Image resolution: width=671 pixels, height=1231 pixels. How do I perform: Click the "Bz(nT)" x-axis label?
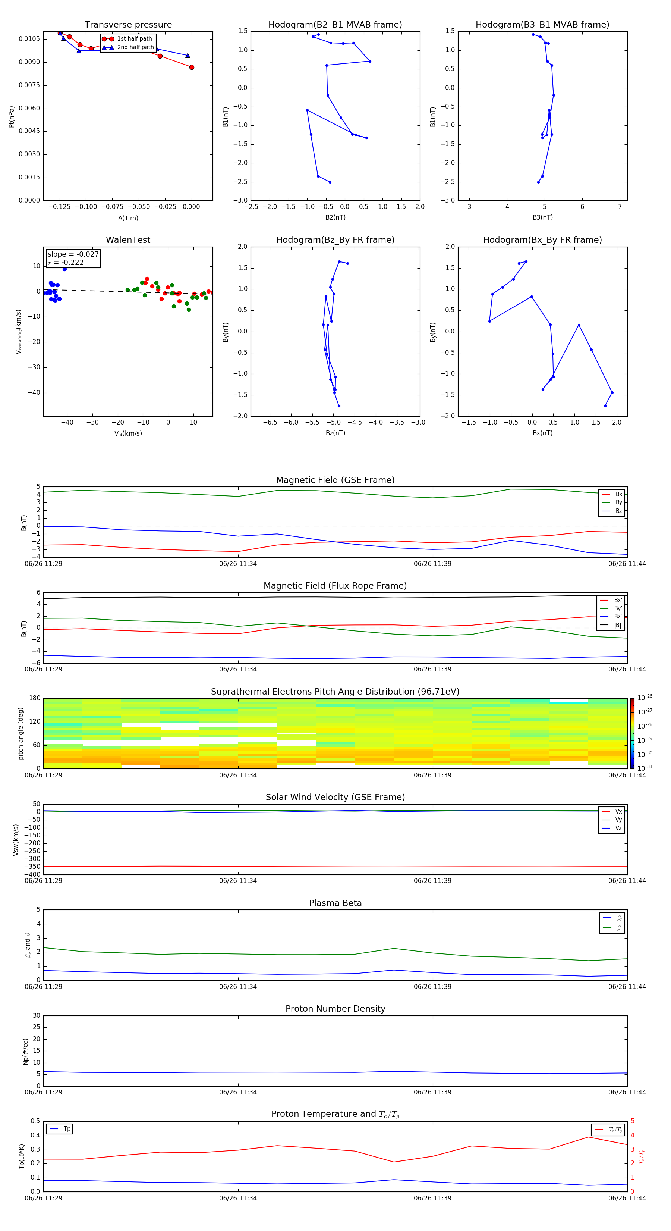335,433
